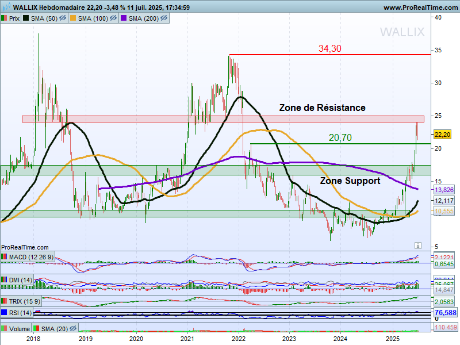
Task: Click the 2020 label on time axis
Action: [x=136, y=339]
